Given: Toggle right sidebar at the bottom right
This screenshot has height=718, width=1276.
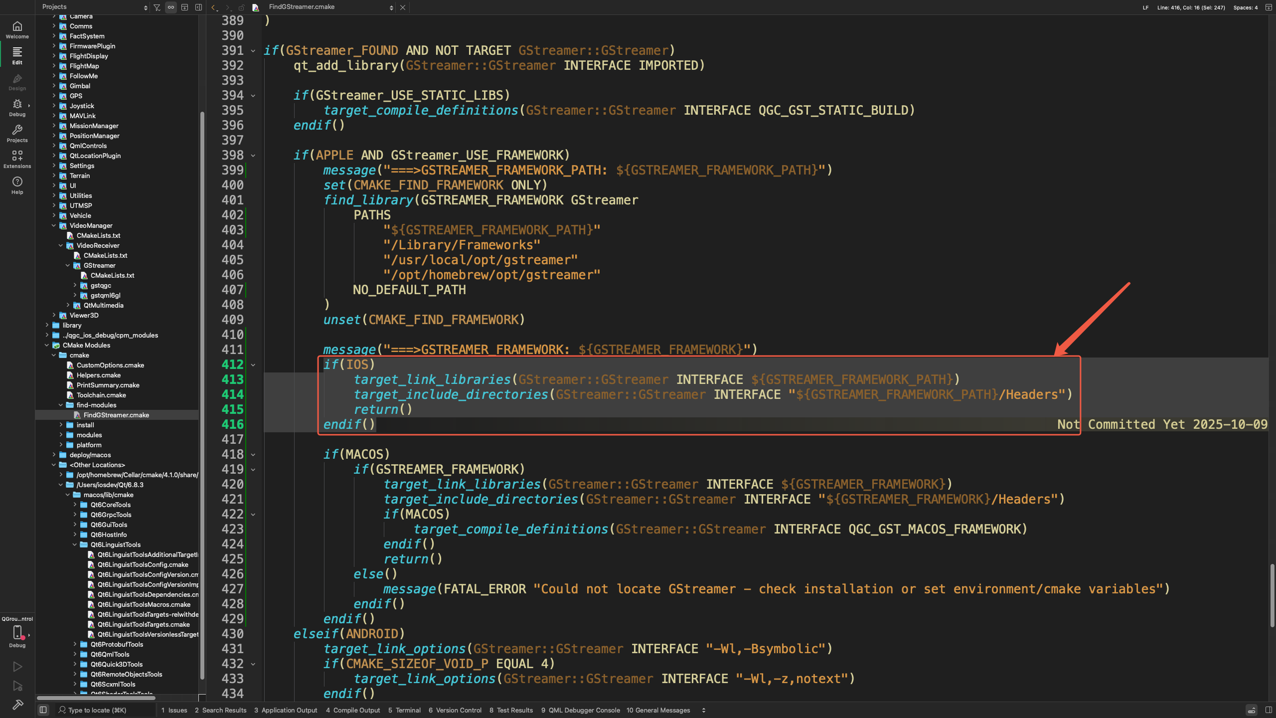Looking at the screenshot, I should click(x=1269, y=710).
